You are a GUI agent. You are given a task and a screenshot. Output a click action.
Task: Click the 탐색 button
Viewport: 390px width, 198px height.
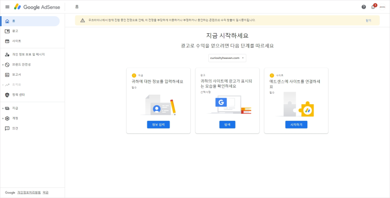[227, 125]
